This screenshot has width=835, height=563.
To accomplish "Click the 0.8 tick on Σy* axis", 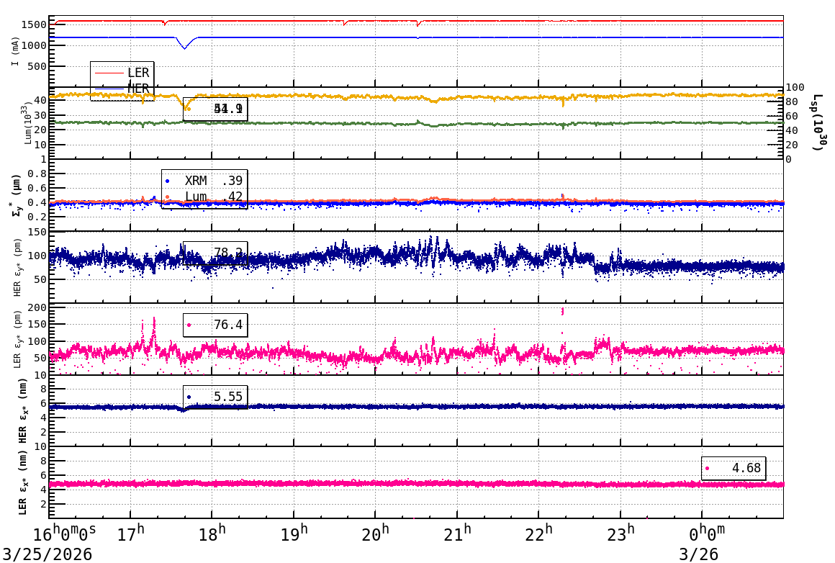I will (37, 174).
